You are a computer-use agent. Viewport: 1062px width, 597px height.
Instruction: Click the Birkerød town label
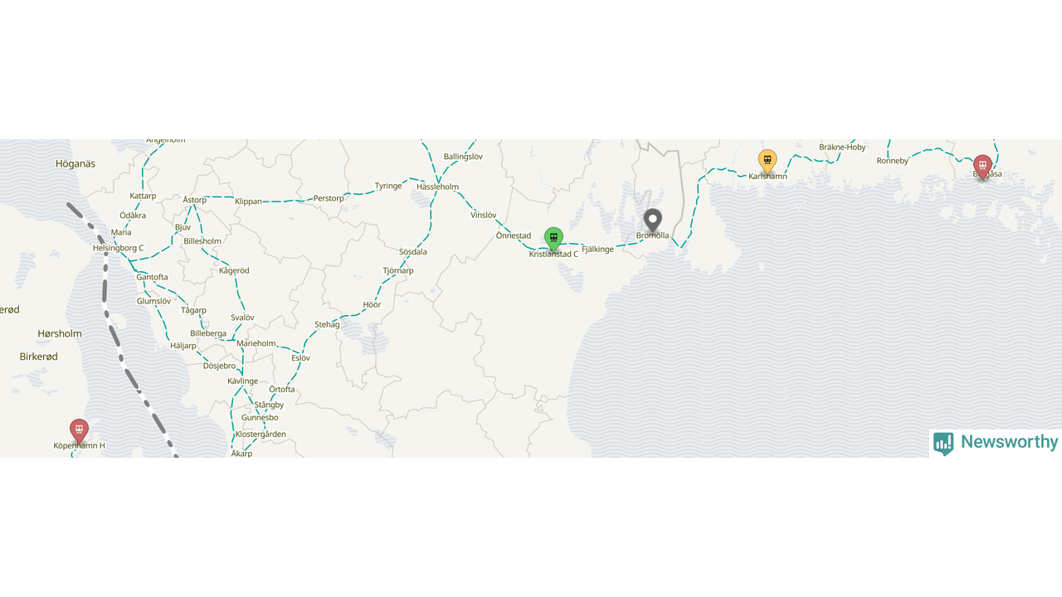39,357
